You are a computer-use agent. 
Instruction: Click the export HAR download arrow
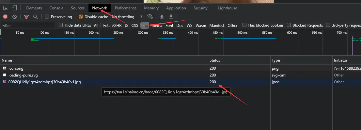click(x=171, y=17)
